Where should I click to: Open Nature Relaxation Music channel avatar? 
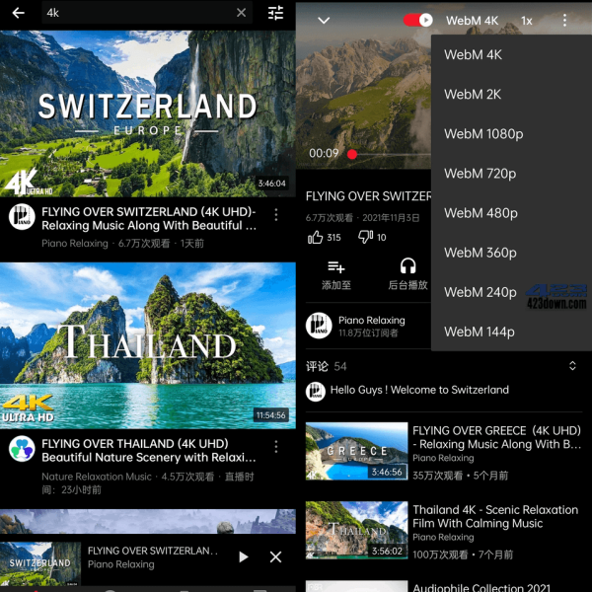(x=22, y=449)
